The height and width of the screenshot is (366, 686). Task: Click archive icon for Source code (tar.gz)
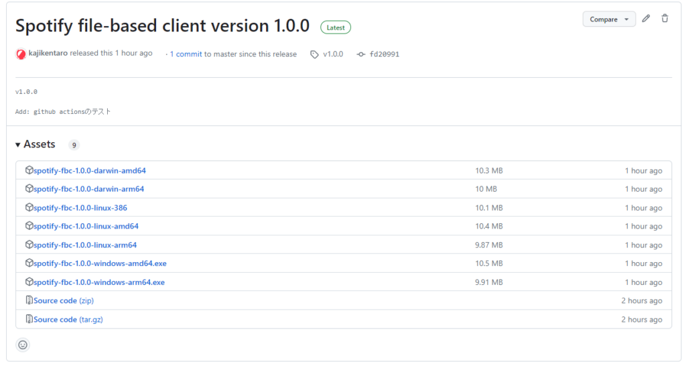[x=29, y=318]
